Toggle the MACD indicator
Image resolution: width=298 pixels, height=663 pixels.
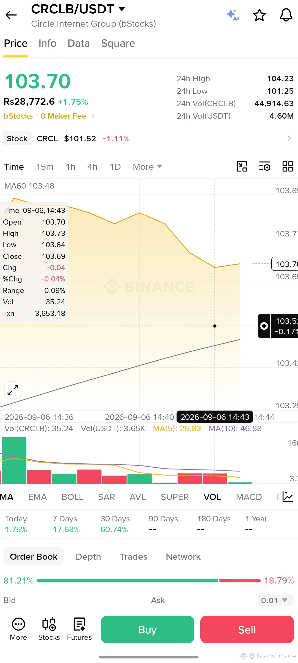(249, 497)
